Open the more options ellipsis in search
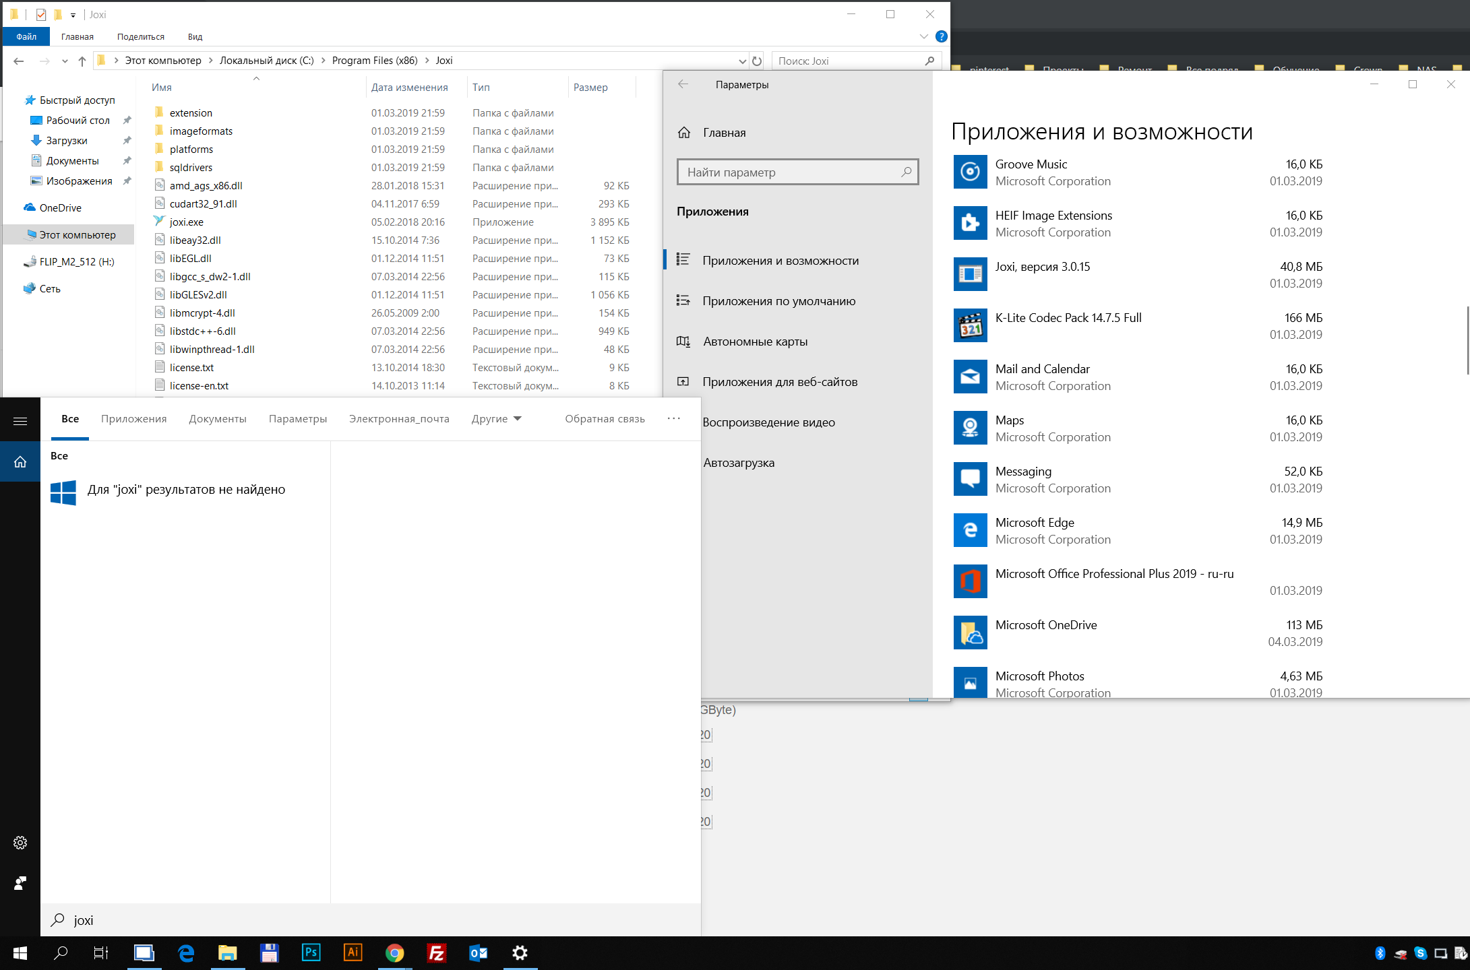This screenshot has width=1470, height=970. pos(673,418)
